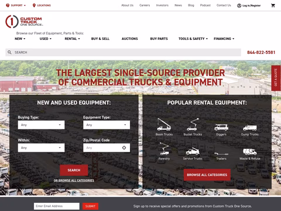Click the Dump Trucks label
The width and height of the screenshot is (281, 211).
[250, 134]
